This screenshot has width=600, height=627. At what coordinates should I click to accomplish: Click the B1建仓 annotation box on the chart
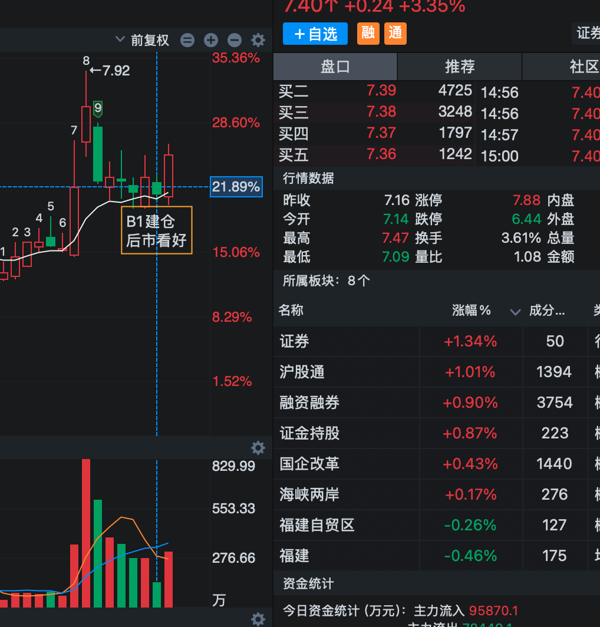156,230
